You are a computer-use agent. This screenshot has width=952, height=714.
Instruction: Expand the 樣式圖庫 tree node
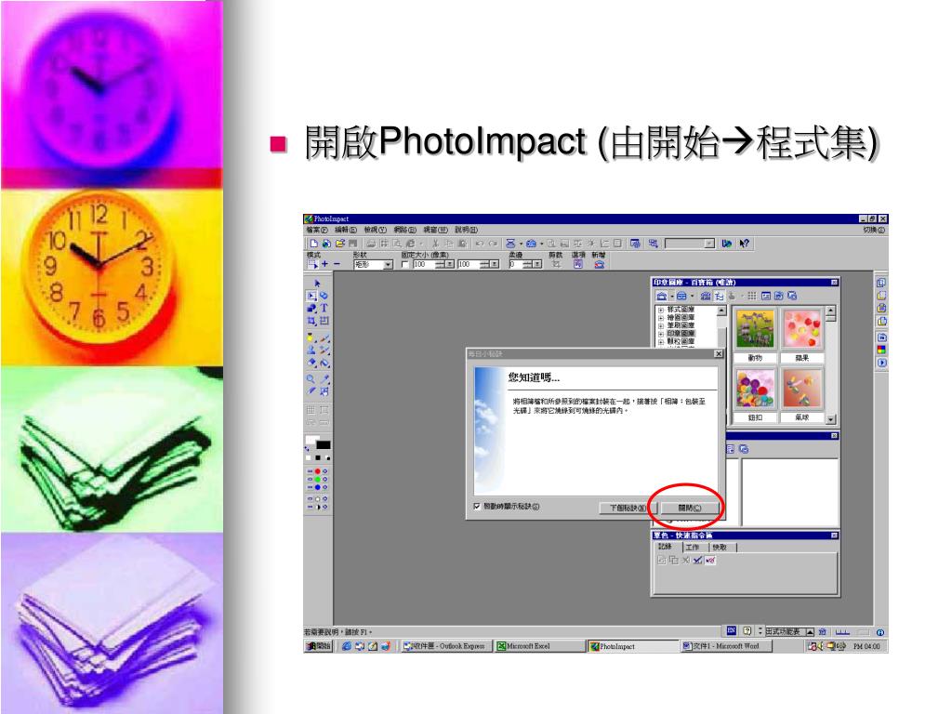click(661, 310)
